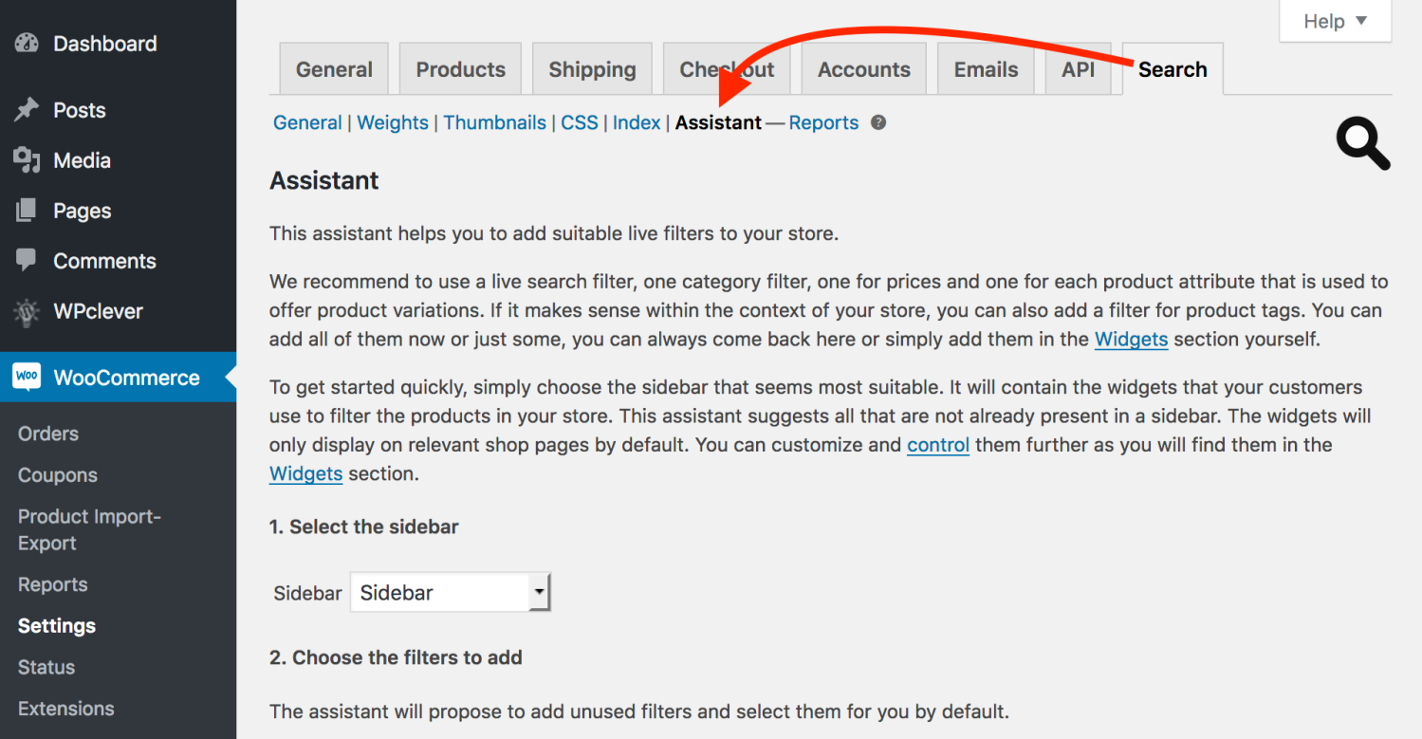This screenshot has height=739, width=1422.
Task: Click the Comments speech bubble icon
Action: pos(28,261)
